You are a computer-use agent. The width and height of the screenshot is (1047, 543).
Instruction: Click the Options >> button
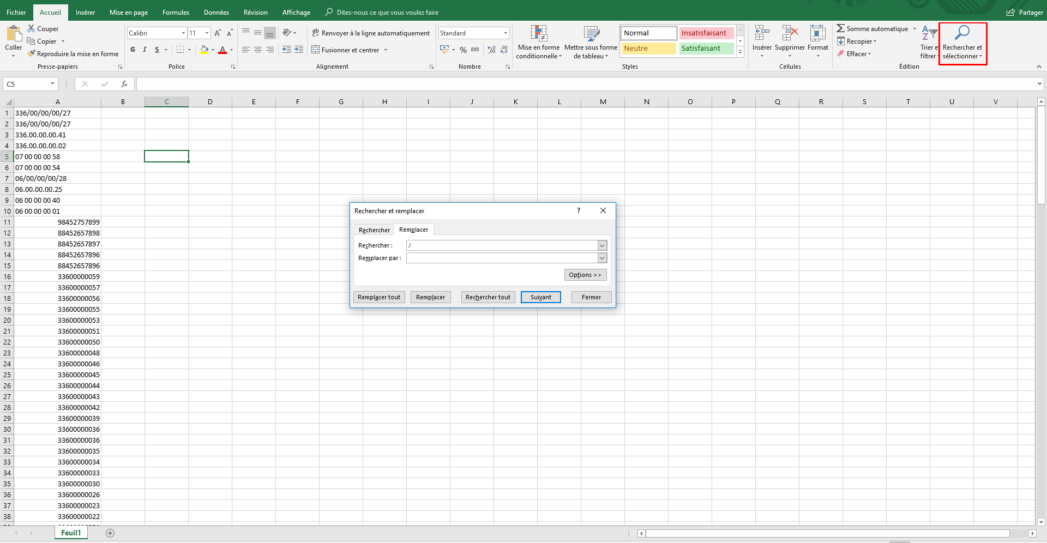pos(585,275)
